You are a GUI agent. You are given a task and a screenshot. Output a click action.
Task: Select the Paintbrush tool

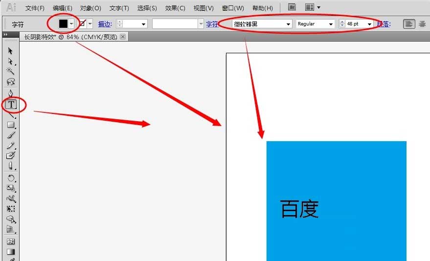click(x=11, y=135)
